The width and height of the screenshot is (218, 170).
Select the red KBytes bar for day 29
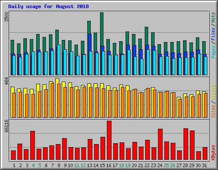pos(192,145)
